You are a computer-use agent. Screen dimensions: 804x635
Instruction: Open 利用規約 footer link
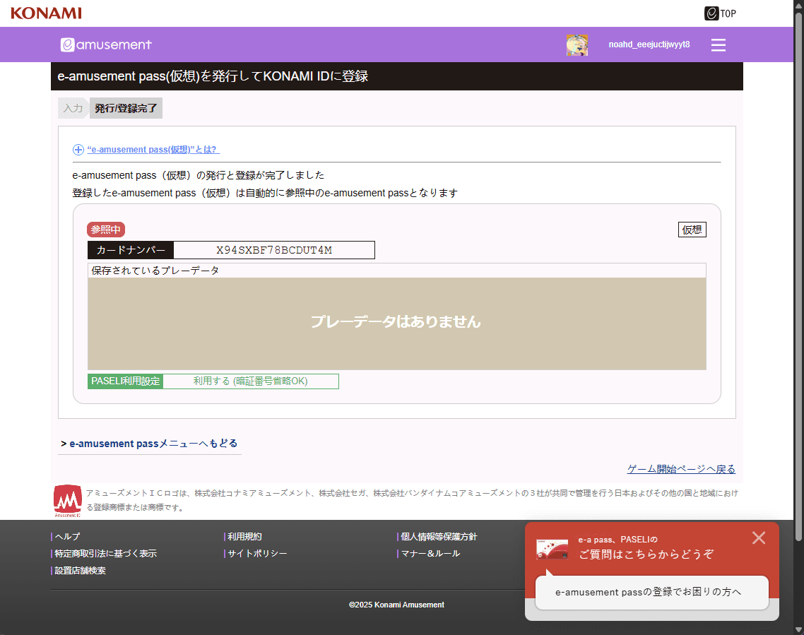244,537
